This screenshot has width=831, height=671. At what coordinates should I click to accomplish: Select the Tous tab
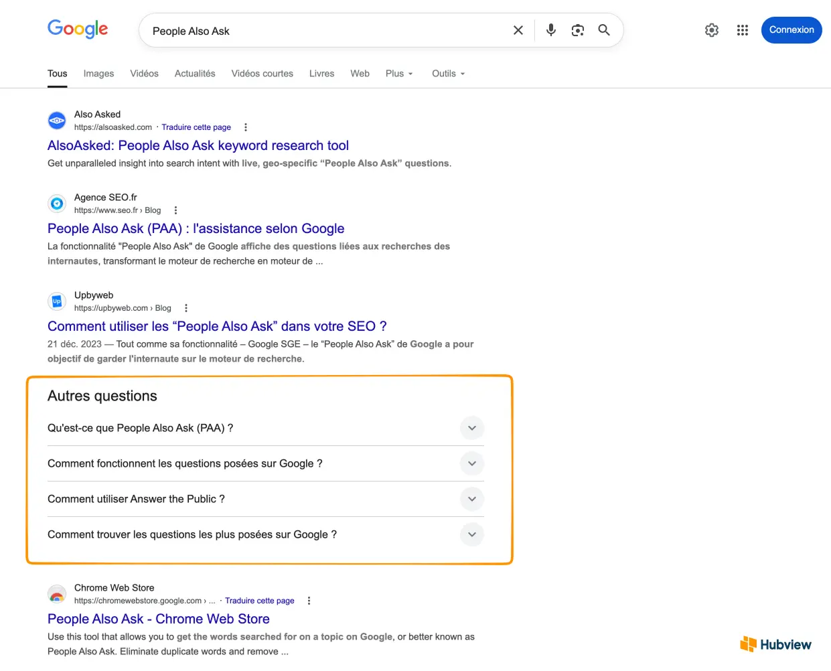(x=58, y=74)
